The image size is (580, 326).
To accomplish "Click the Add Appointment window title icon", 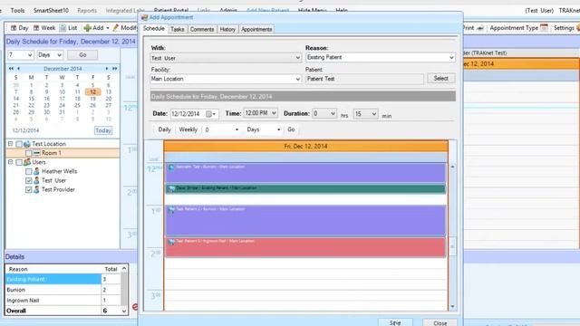I will [145, 17].
